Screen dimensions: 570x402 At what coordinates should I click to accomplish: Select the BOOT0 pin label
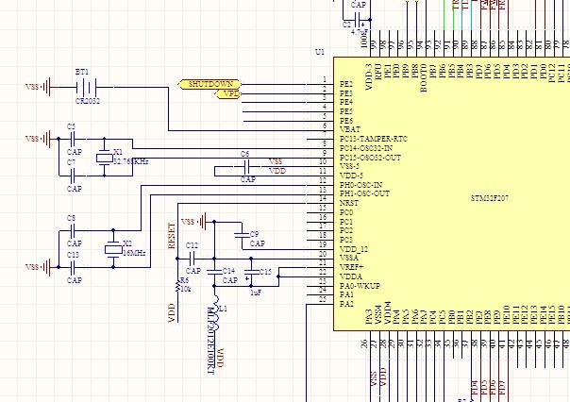point(423,78)
